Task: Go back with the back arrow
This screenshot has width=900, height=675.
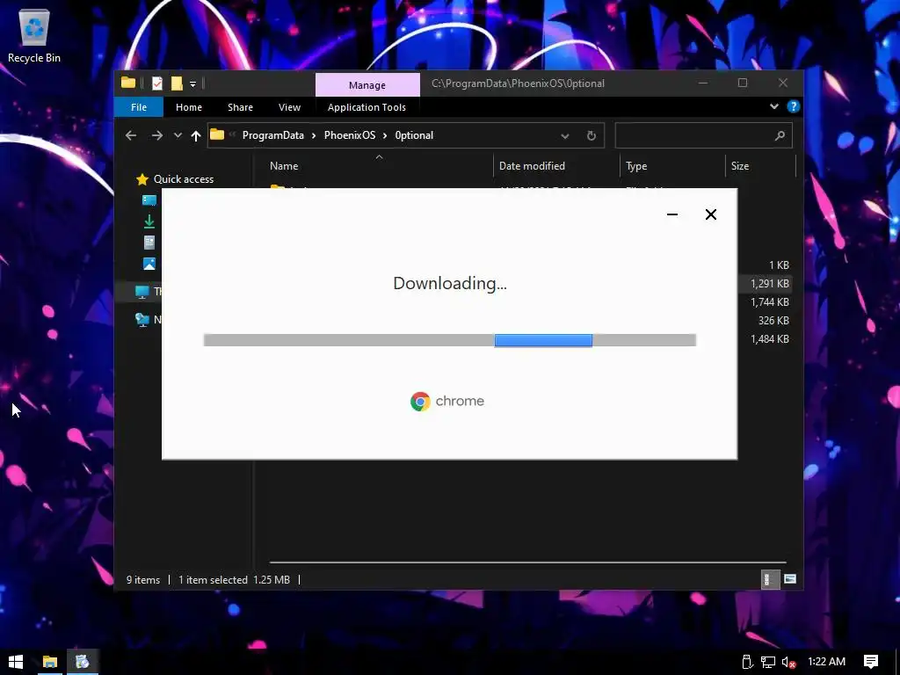Action: click(x=131, y=135)
